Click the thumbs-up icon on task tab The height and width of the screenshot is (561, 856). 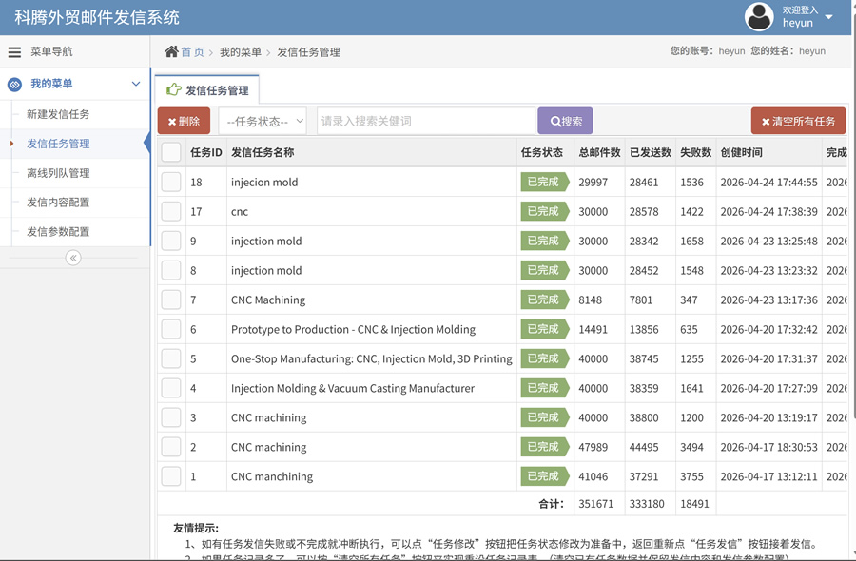[x=174, y=90]
